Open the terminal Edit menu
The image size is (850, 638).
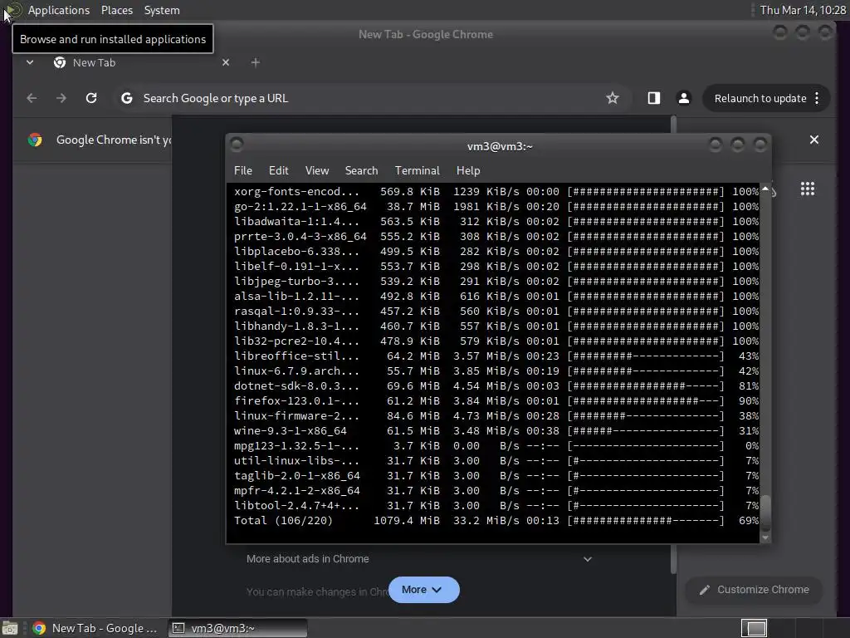click(x=279, y=170)
